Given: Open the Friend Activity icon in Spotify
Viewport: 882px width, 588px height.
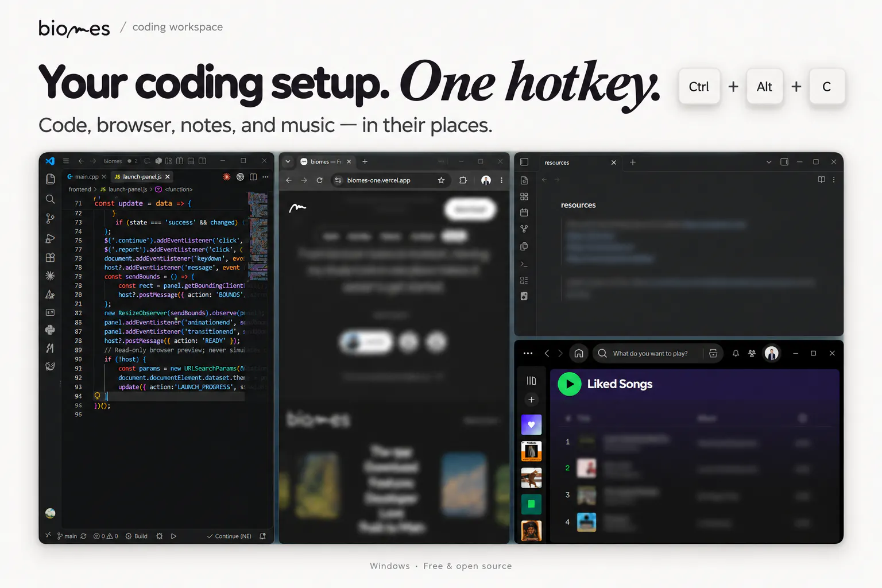Looking at the screenshot, I should [752, 354].
